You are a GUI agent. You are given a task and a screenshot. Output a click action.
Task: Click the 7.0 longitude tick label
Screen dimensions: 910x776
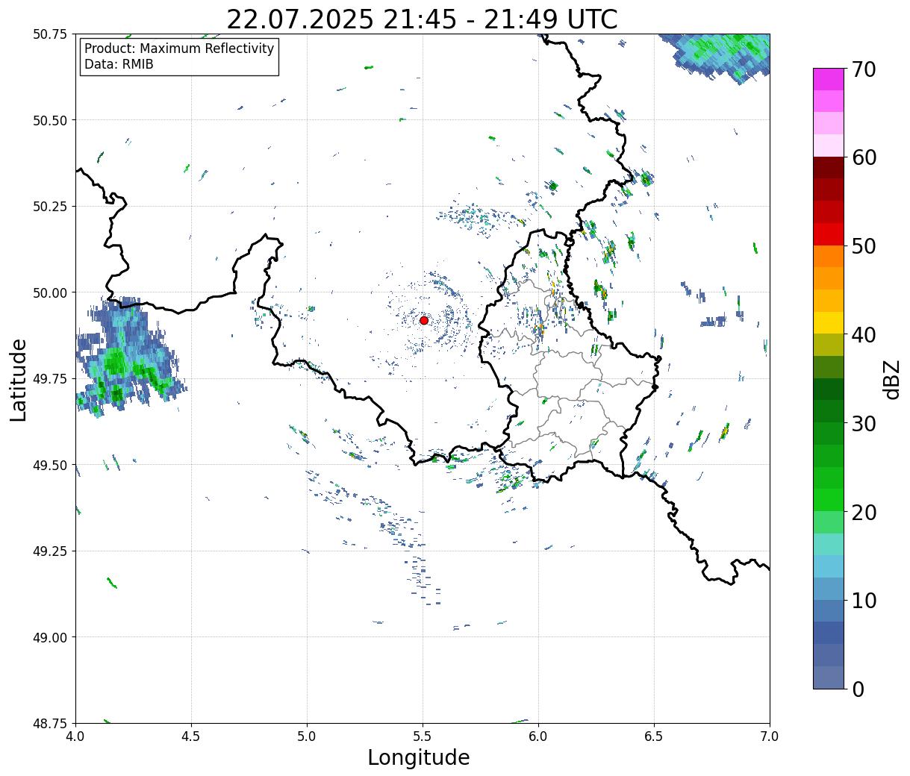point(770,736)
